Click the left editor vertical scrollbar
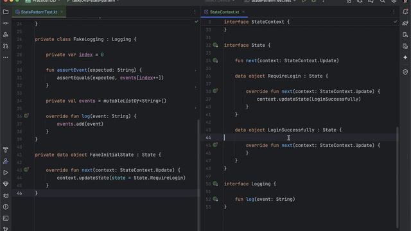Image resolution: width=411 pixels, height=231 pixels. (x=198, y=175)
